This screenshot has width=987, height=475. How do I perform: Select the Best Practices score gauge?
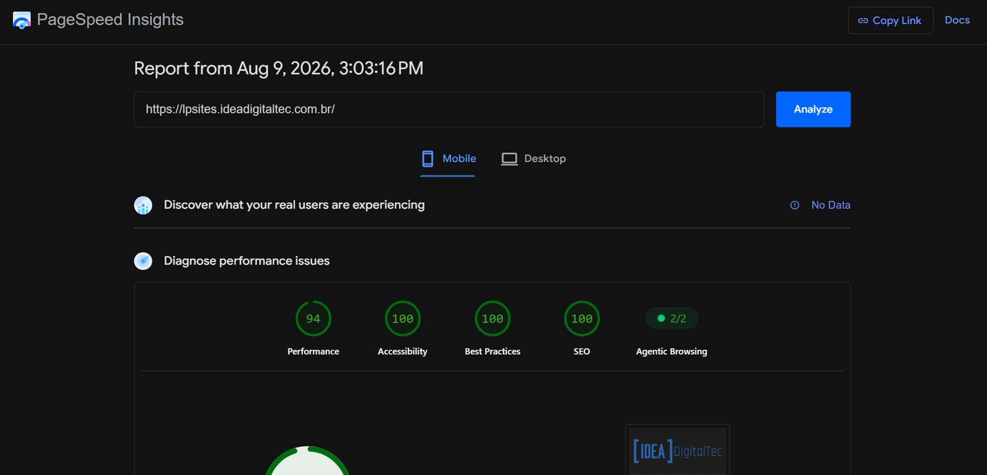coord(492,319)
